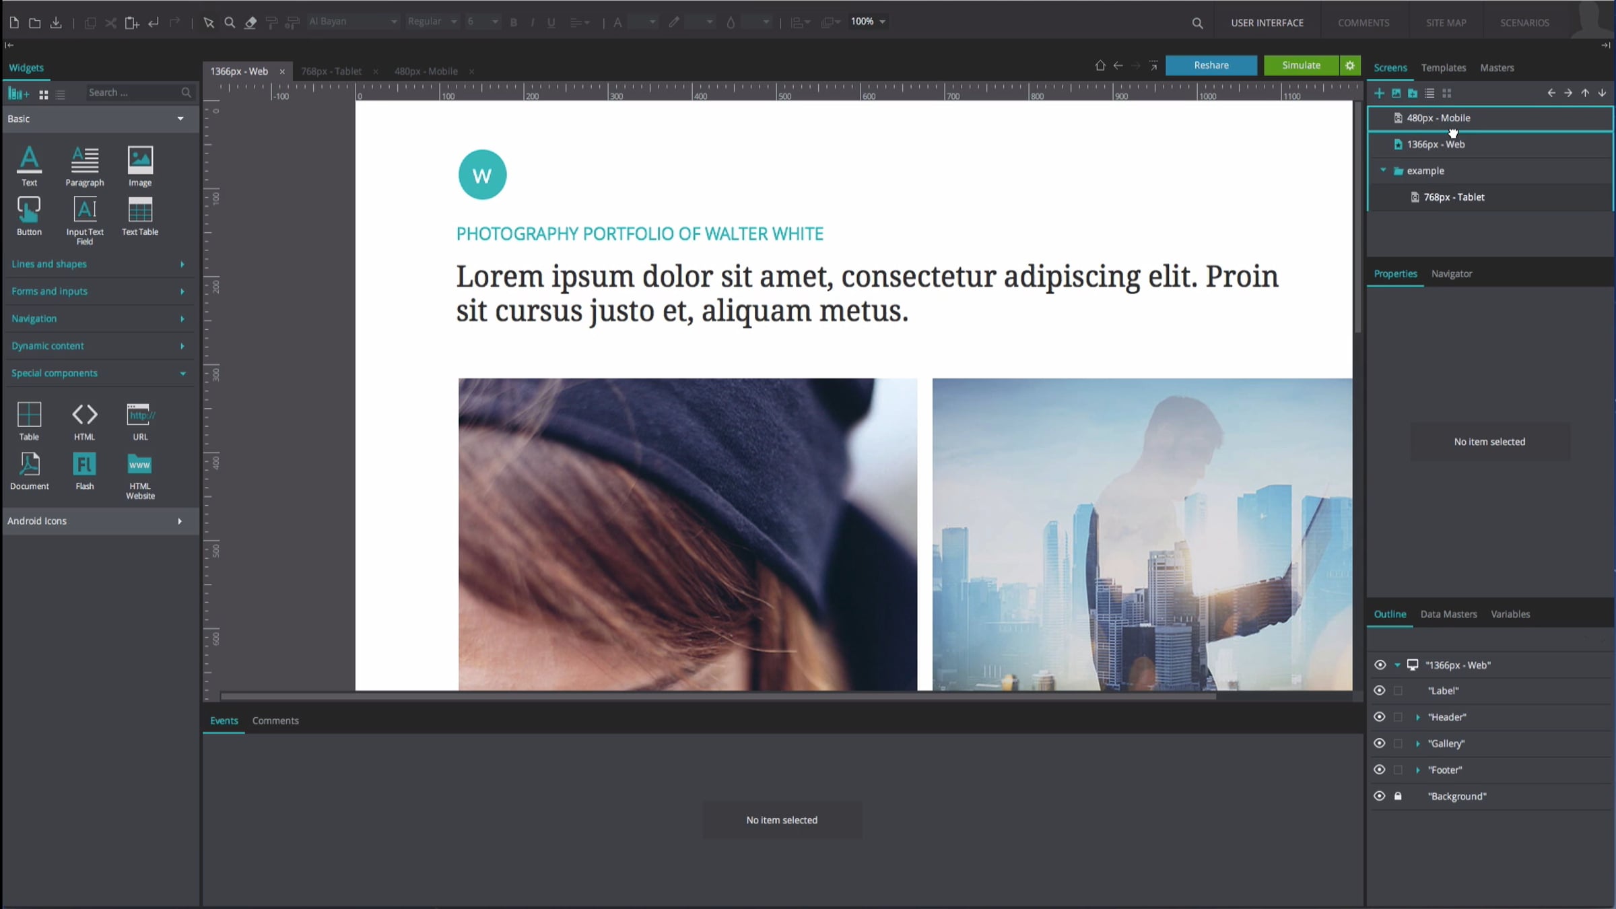Collapse Special components category
Image resolution: width=1616 pixels, height=909 pixels.
pos(182,373)
